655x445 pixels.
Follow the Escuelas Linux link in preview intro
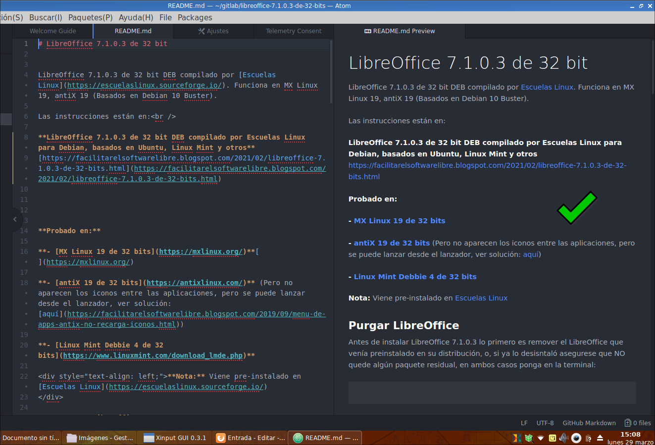click(x=547, y=87)
